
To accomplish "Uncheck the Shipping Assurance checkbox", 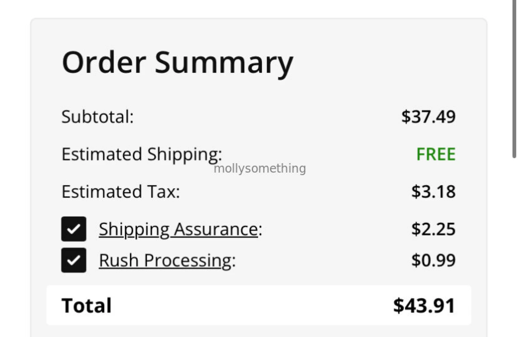I will click(x=74, y=229).
